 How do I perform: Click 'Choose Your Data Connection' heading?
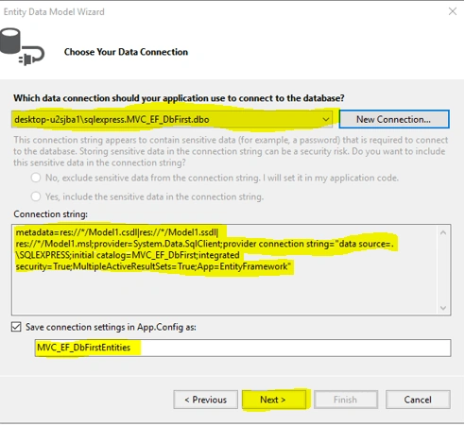coord(126,52)
